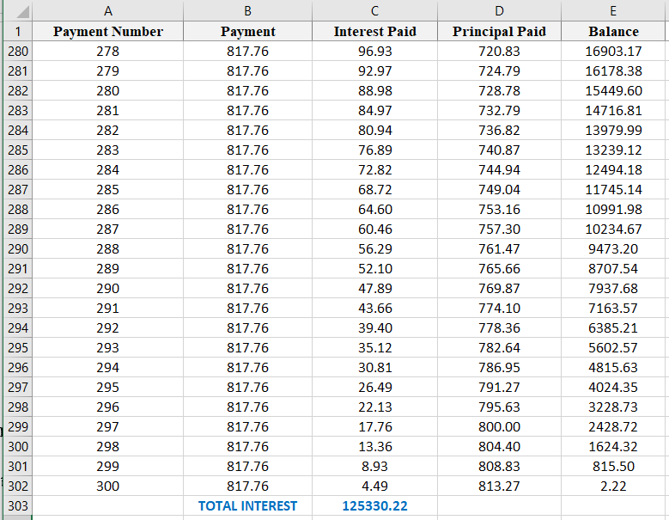Click the Principal Paid heading cell
This screenshot has width=669, height=520.
pos(499,32)
